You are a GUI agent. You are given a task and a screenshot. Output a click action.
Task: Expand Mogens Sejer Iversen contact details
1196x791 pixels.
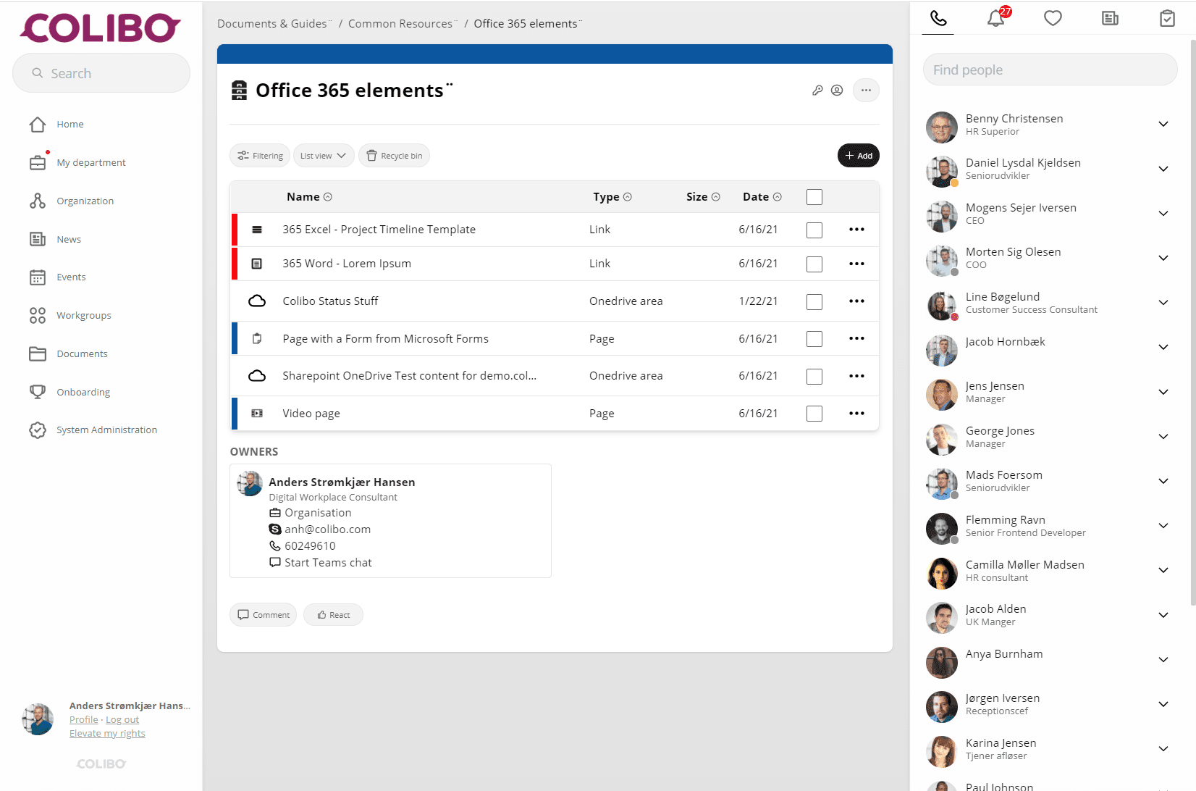1163,214
